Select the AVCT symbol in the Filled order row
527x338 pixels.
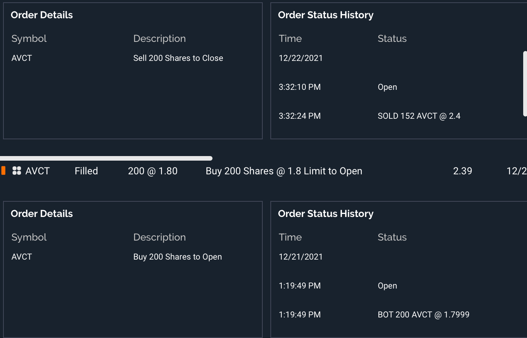(x=37, y=171)
